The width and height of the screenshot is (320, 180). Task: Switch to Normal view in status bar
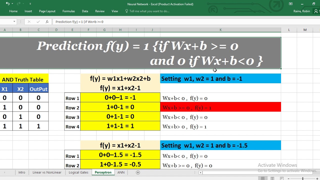tap(263, 178)
